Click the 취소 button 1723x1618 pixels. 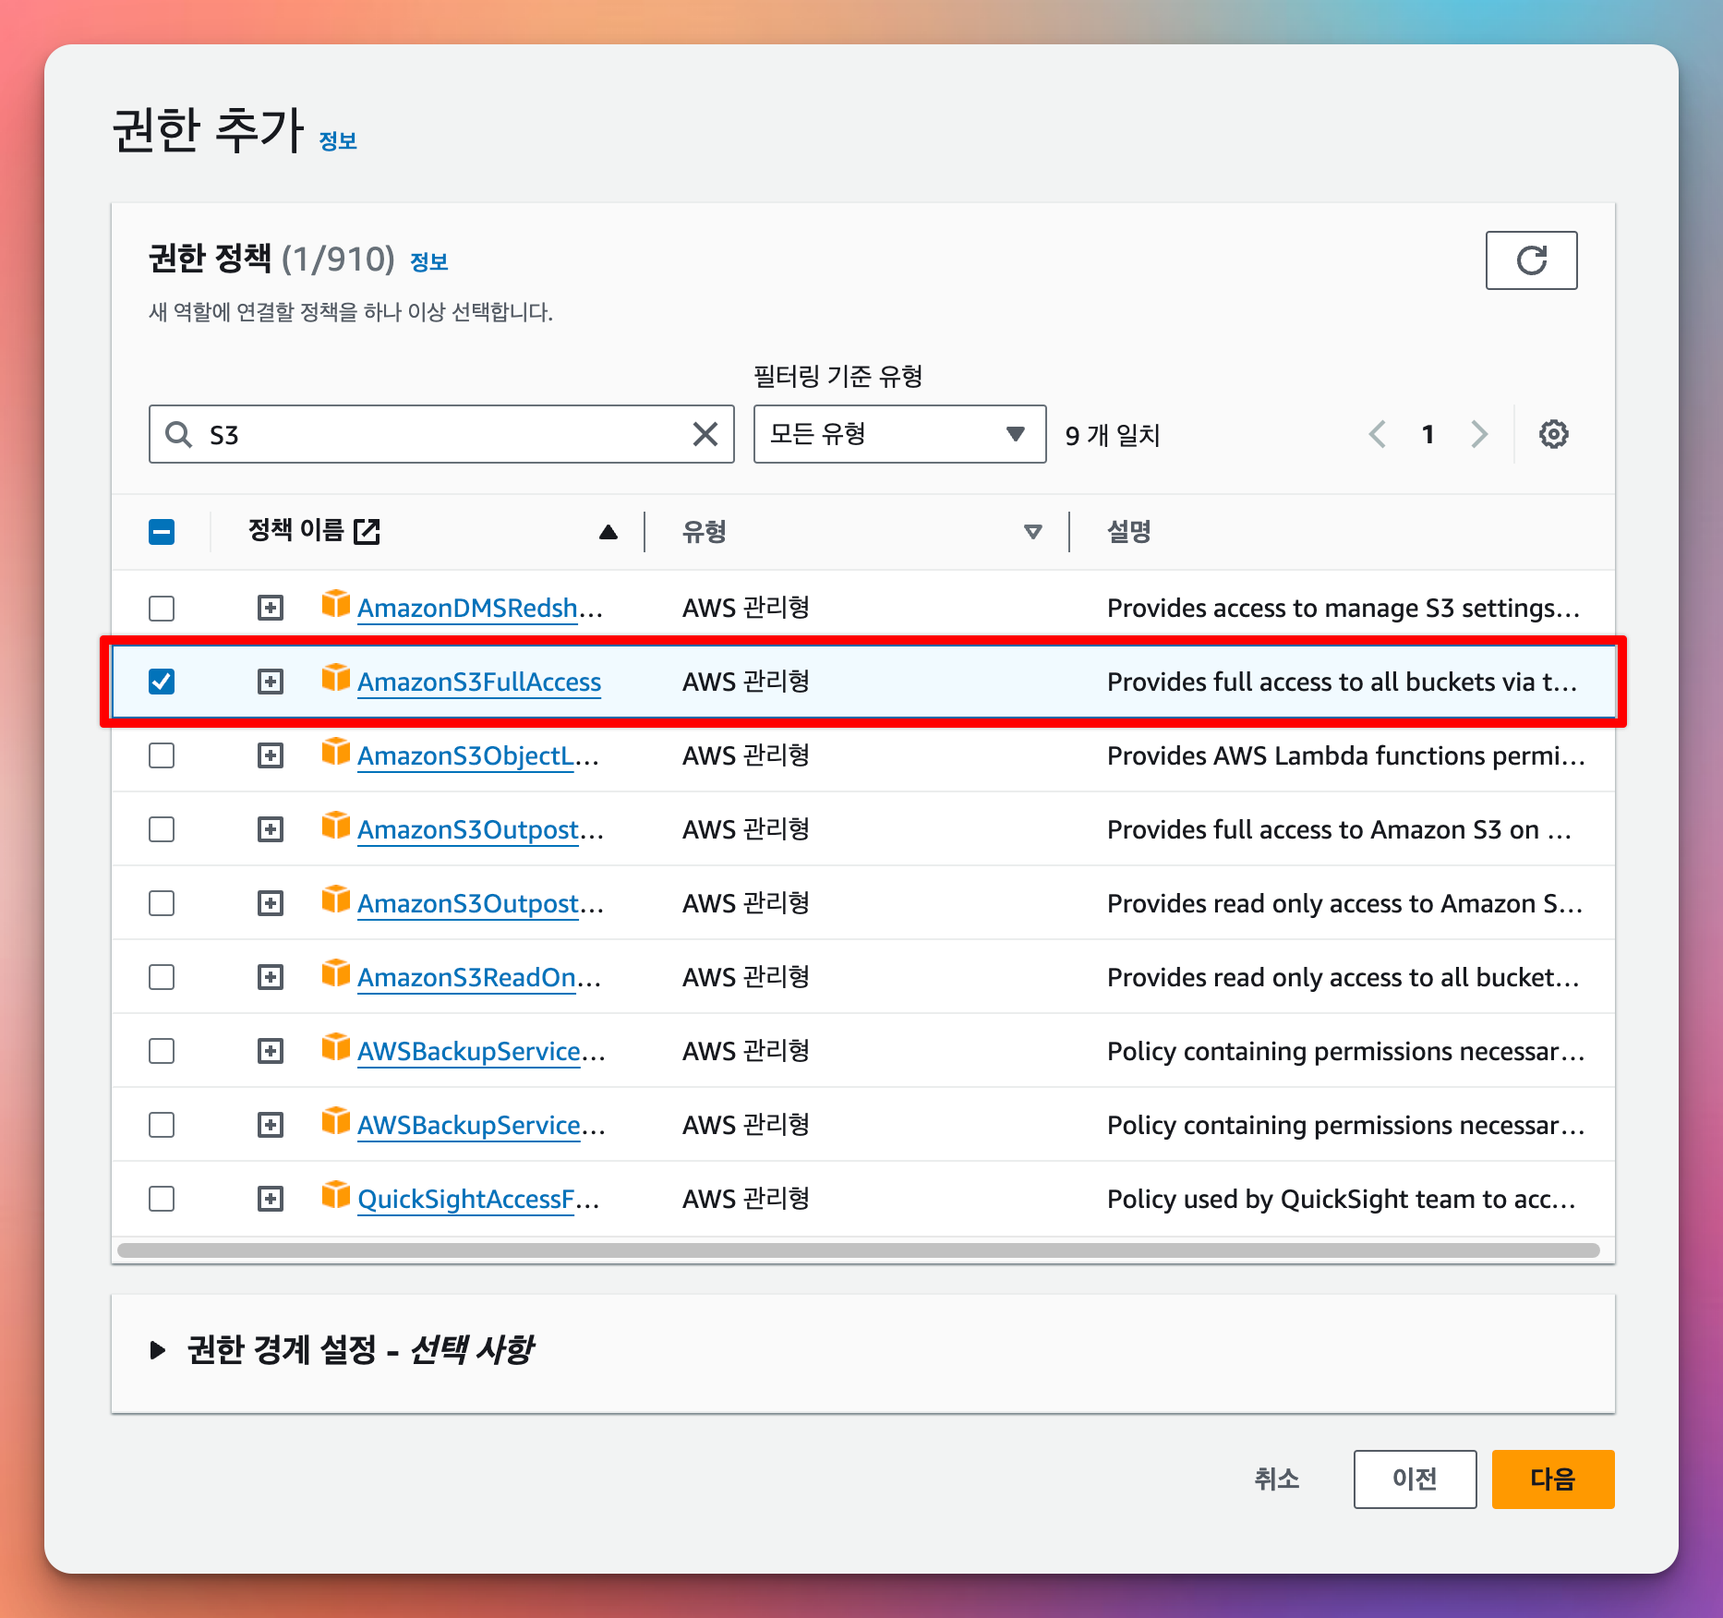[1276, 1479]
